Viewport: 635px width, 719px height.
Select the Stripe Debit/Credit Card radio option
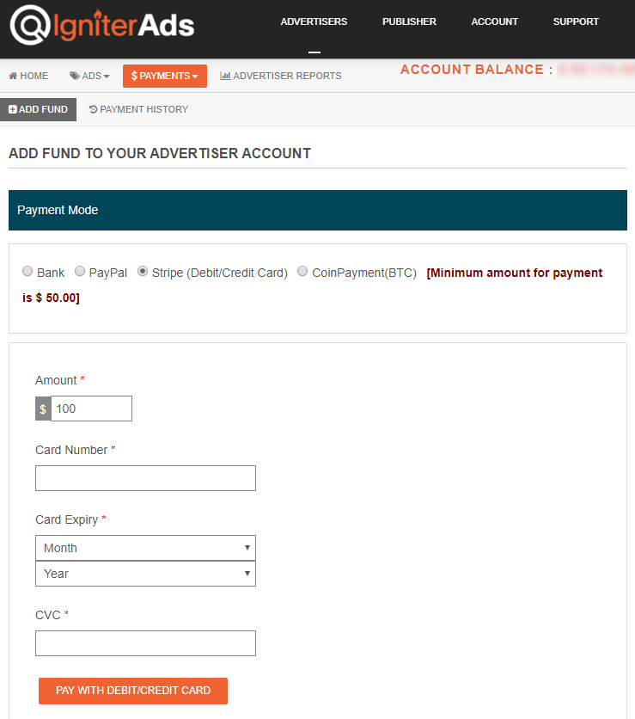pos(143,272)
